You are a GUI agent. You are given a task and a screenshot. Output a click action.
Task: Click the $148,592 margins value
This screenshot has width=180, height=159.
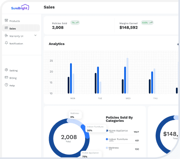point(129,27)
